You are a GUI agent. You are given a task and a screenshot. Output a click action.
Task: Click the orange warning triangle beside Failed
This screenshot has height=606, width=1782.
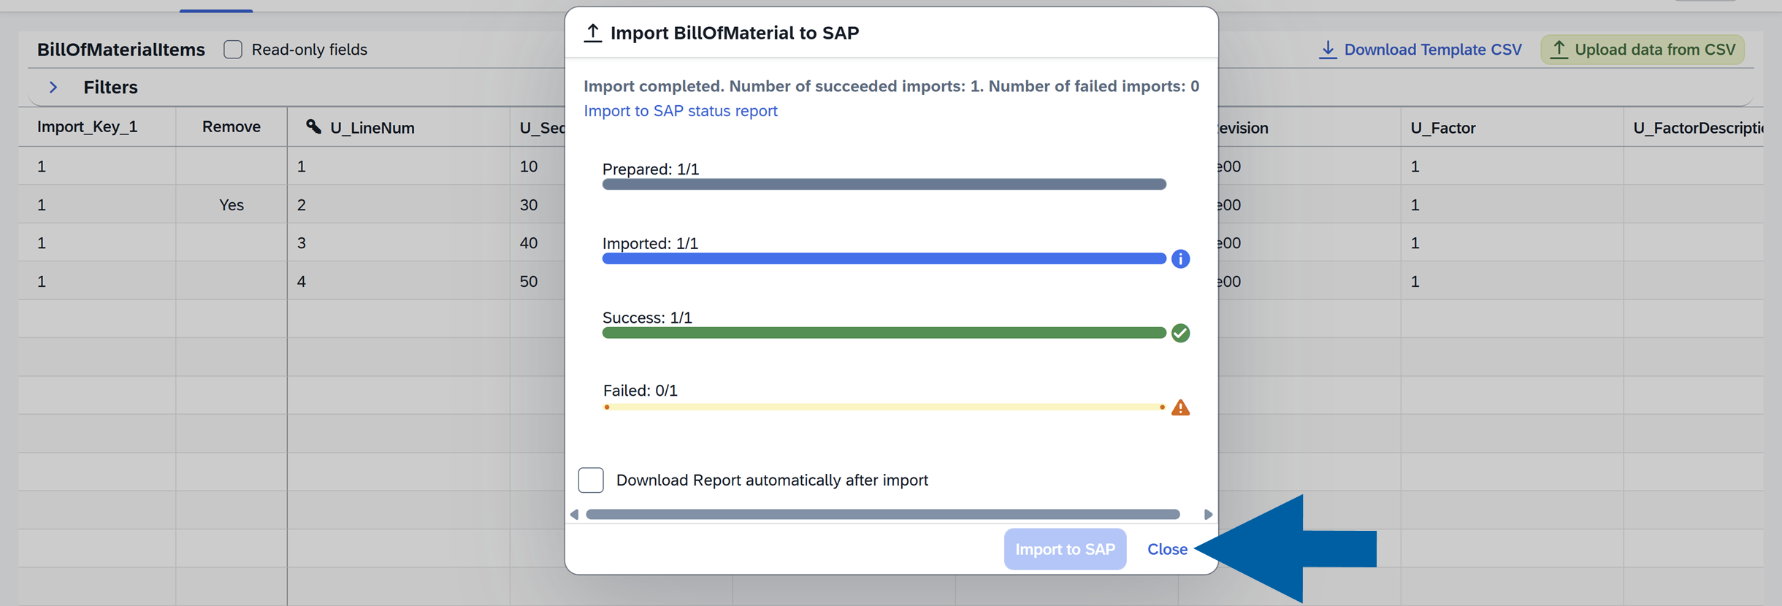(x=1180, y=407)
